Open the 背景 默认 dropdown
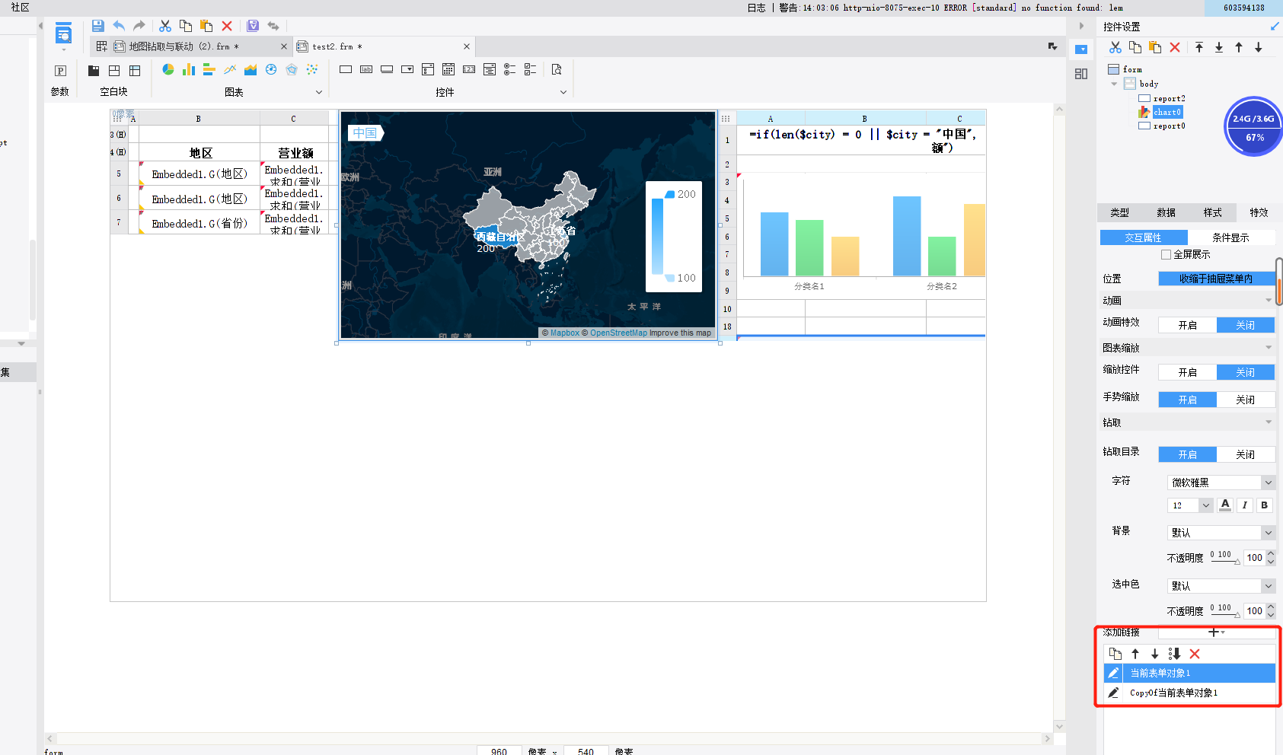 [x=1221, y=533]
